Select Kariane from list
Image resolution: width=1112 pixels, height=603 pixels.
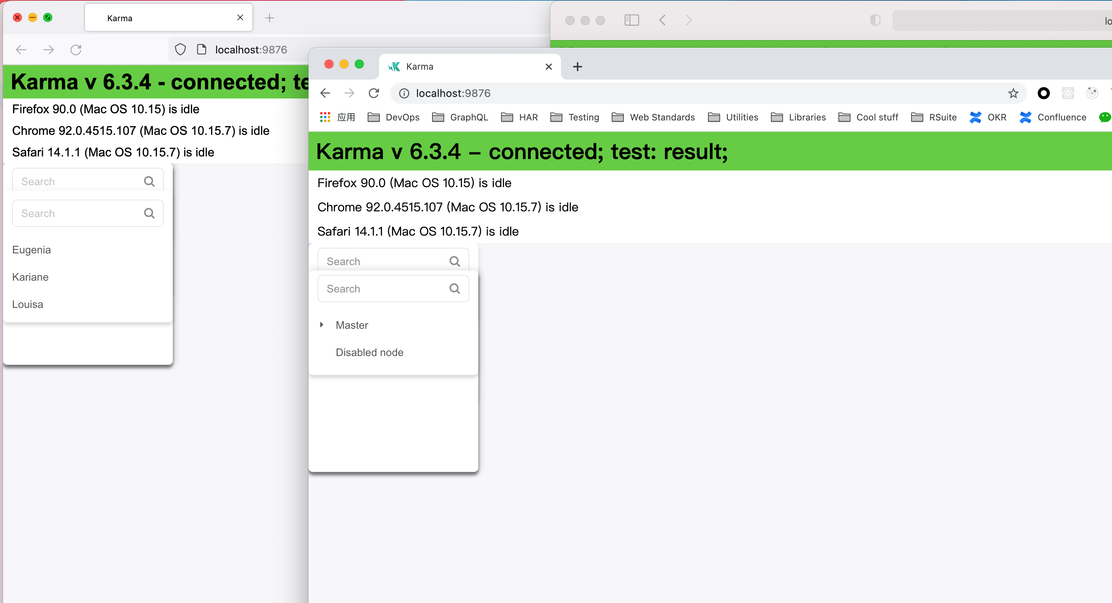pyautogui.click(x=30, y=277)
